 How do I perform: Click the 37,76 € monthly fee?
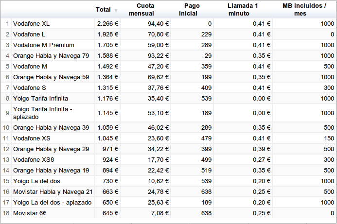coord(158,88)
